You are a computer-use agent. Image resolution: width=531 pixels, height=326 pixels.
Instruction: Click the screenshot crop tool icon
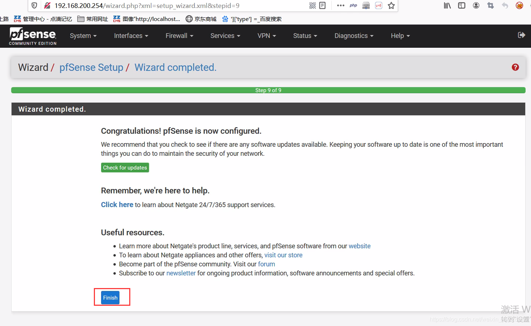coord(490,5)
